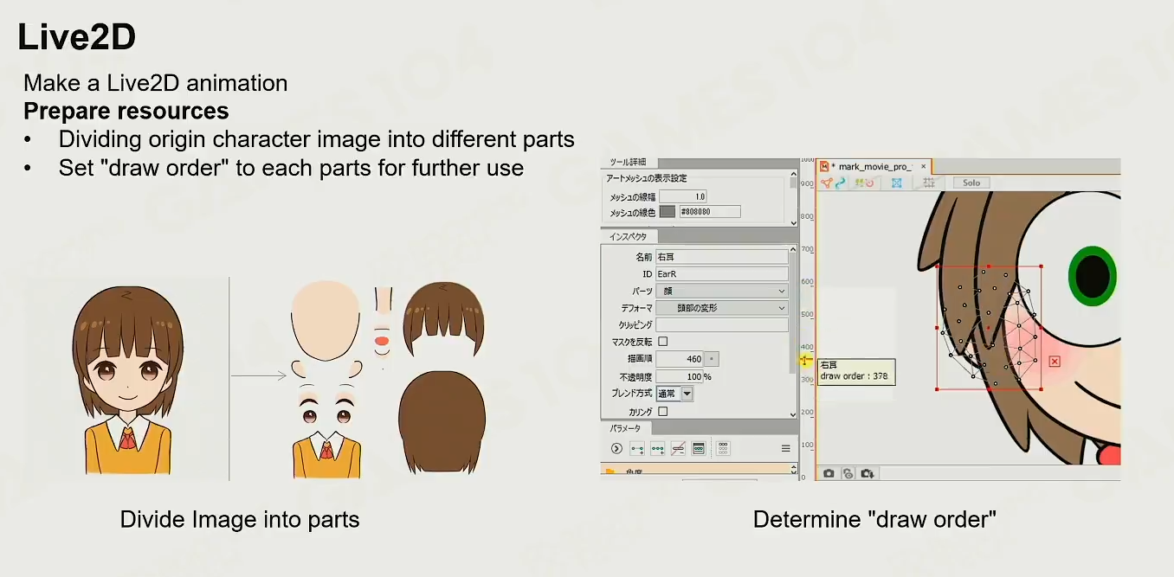1174x577 pixels.
Task: Open the parameter panel hamburger menu
Action: (786, 448)
